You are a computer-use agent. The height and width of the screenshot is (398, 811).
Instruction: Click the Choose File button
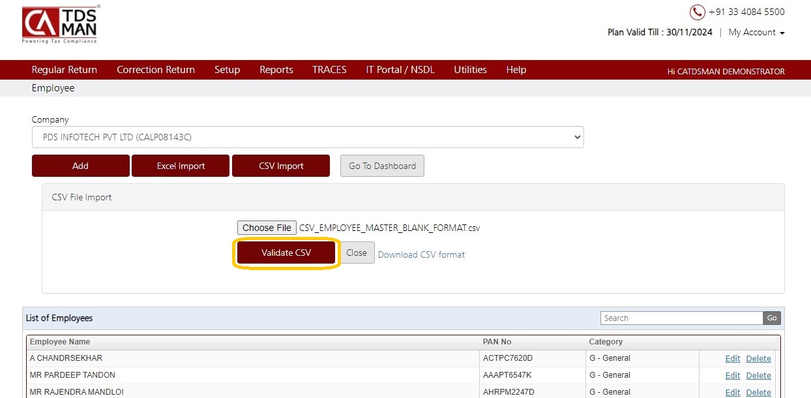(267, 228)
